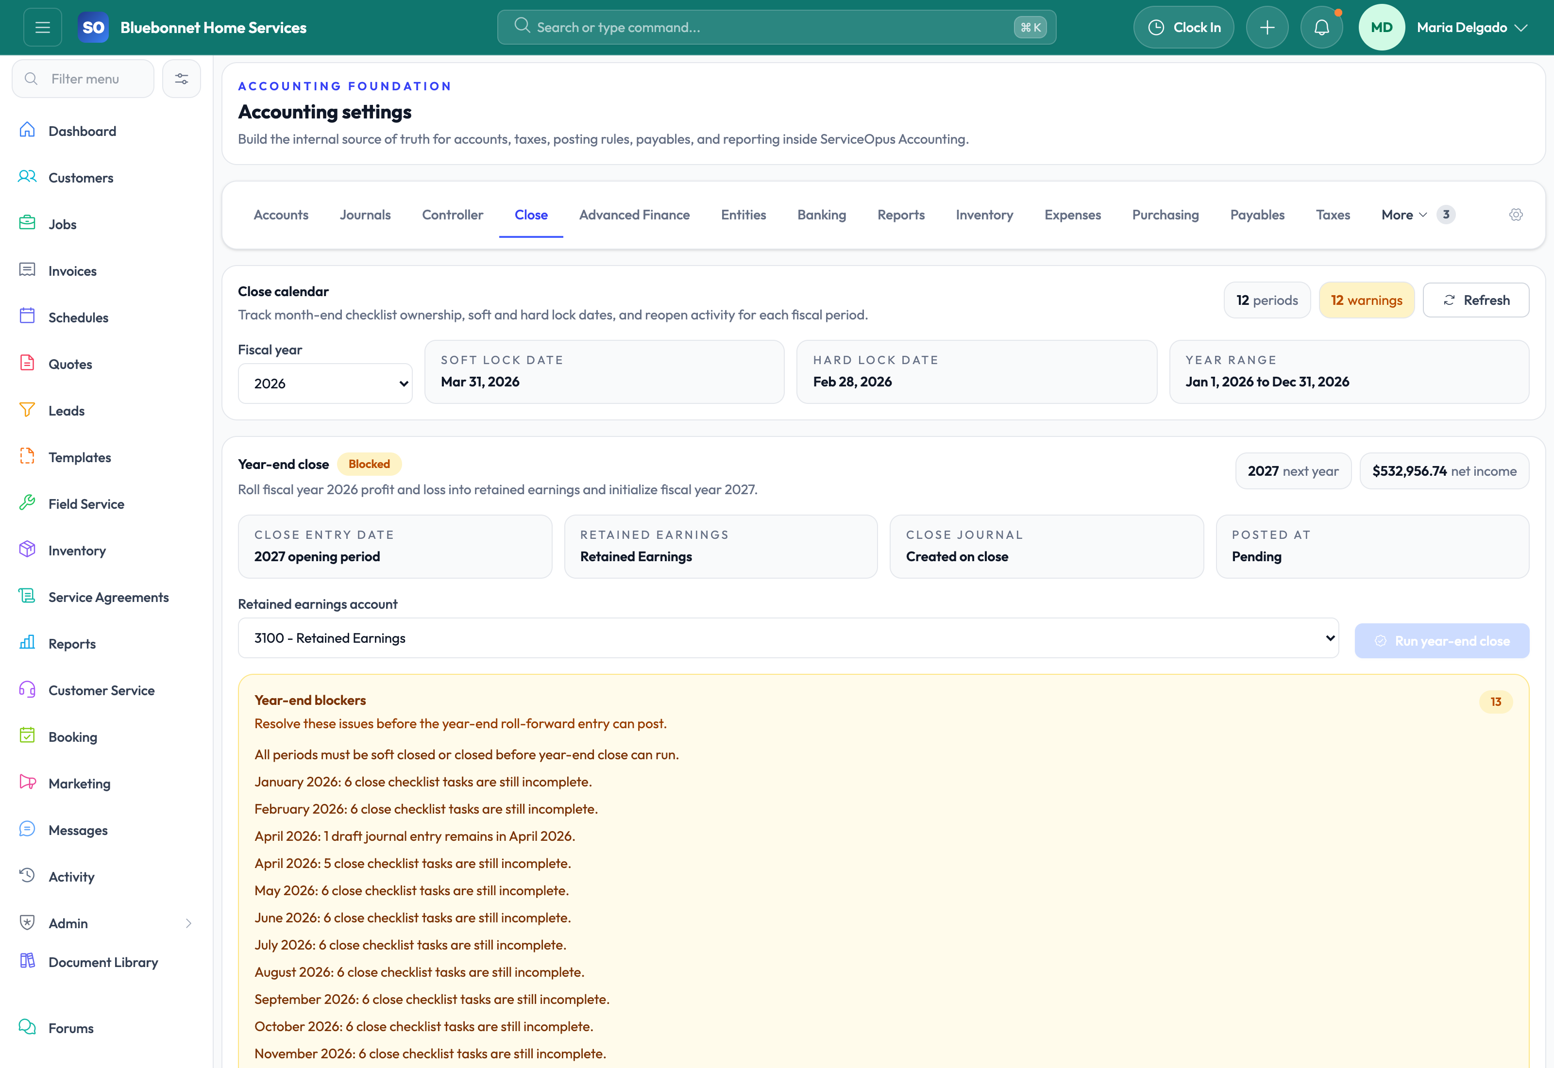1554x1068 pixels.
Task: Click the Customers people icon
Action: pos(27,177)
